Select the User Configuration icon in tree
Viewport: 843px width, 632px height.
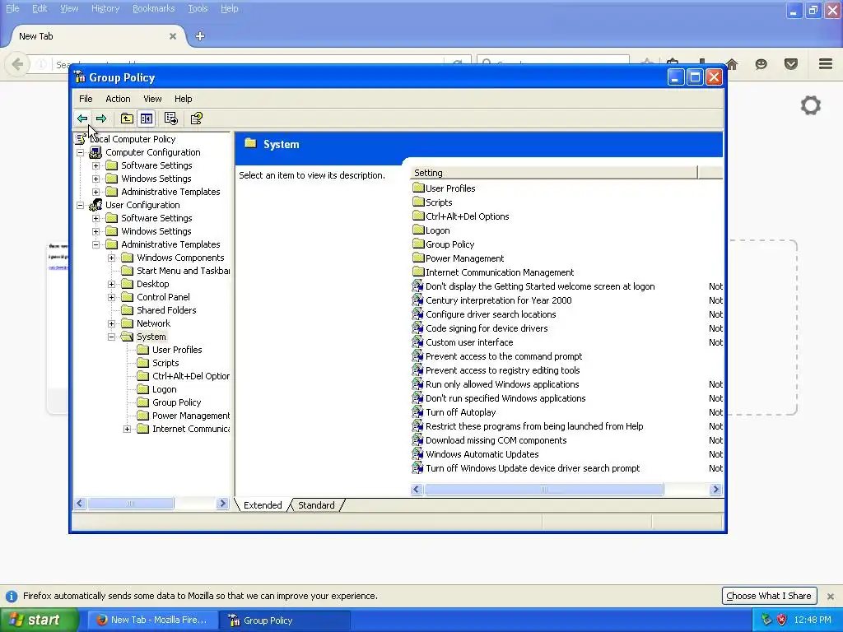coord(95,205)
